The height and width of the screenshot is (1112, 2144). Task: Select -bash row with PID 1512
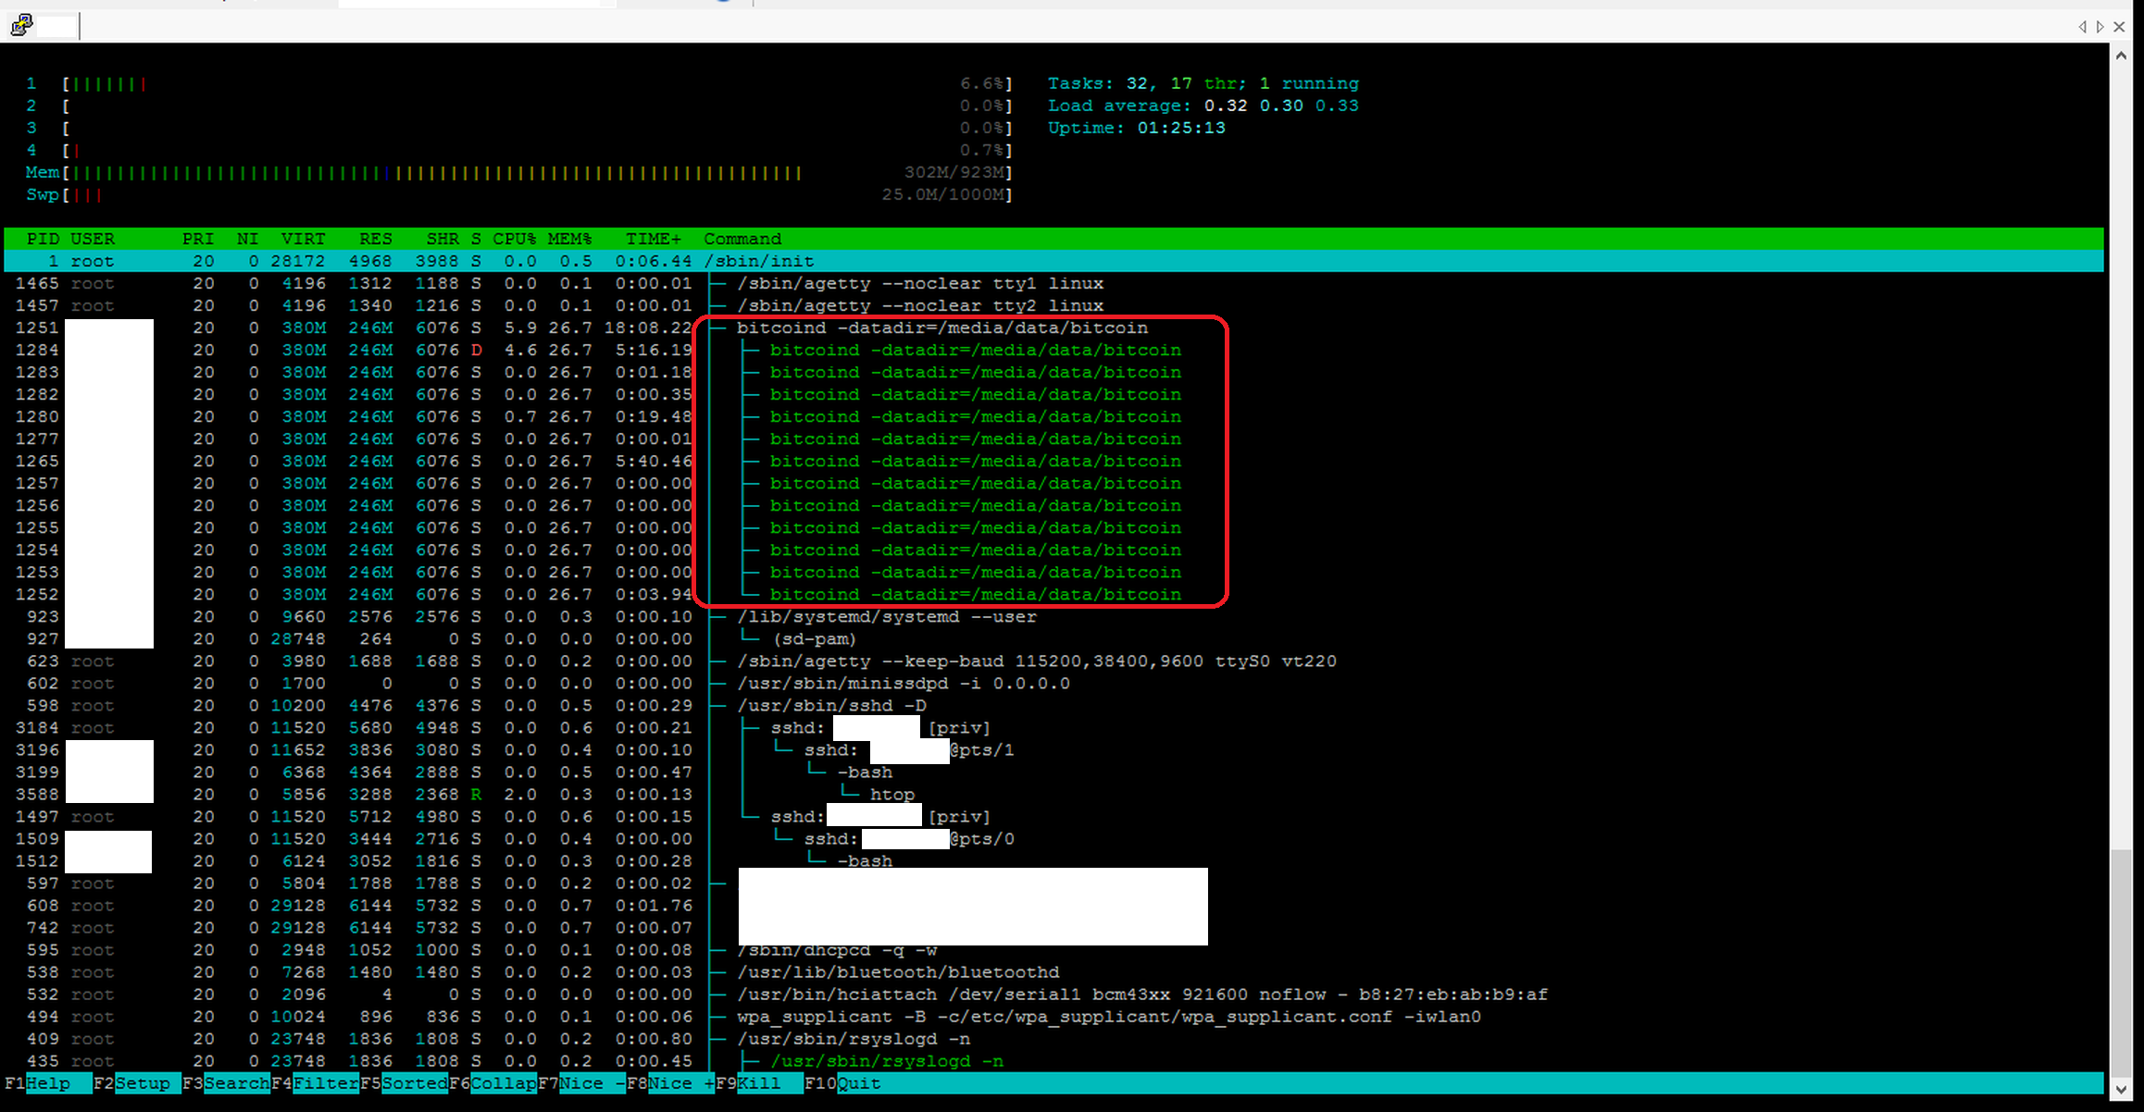click(x=1053, y=860)
